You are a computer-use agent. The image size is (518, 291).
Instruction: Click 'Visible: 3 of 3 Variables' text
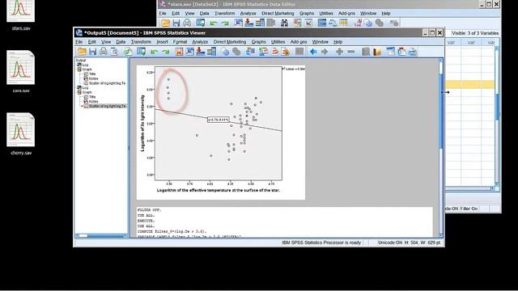tap(475, 33)
